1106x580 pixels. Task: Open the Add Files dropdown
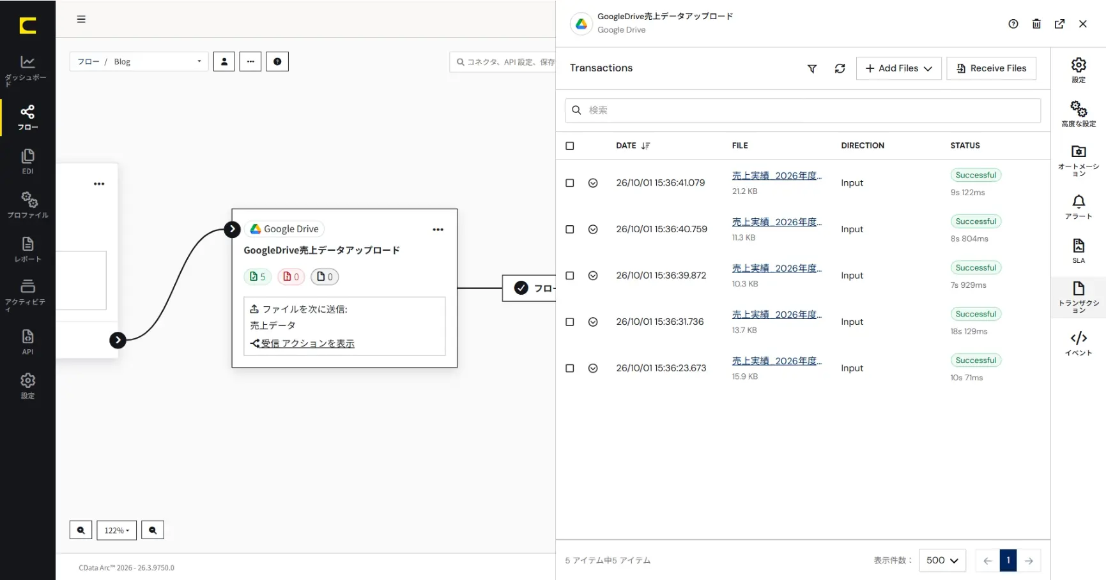(x=898, y=68)
